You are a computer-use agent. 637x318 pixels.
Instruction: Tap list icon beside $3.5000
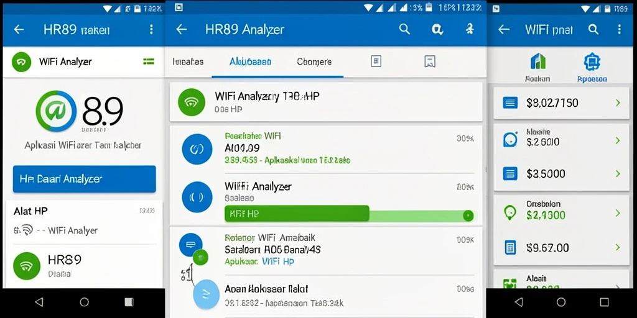point(510,174)
